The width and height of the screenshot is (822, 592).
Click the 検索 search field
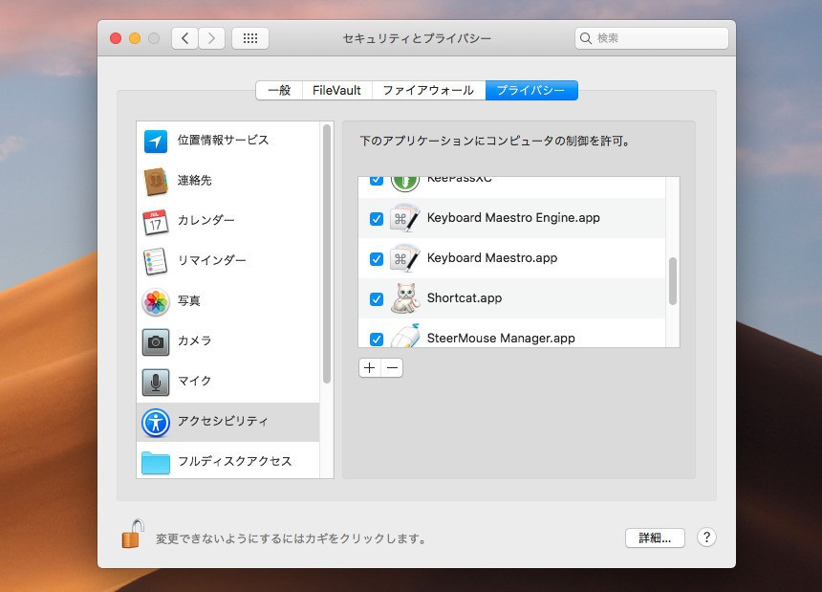[x=652, y=38]
